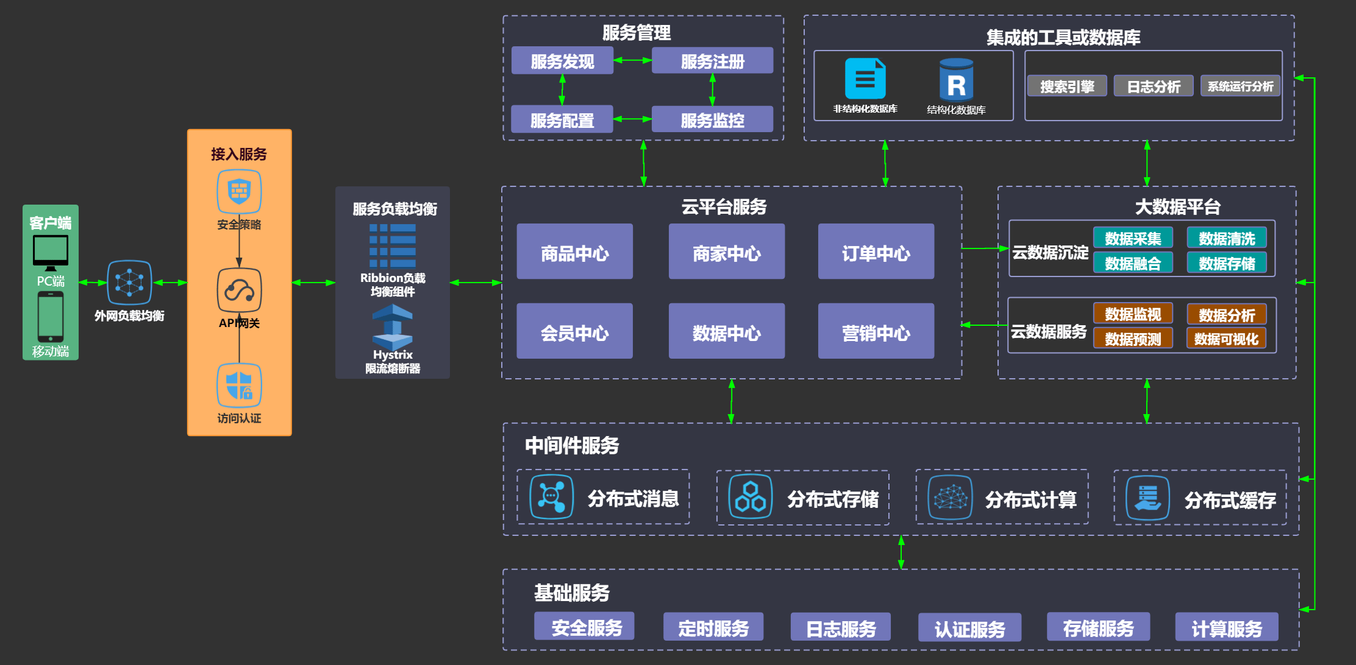
Task: Click the 分布式计算 mesh icon
Action: point(950,498)
